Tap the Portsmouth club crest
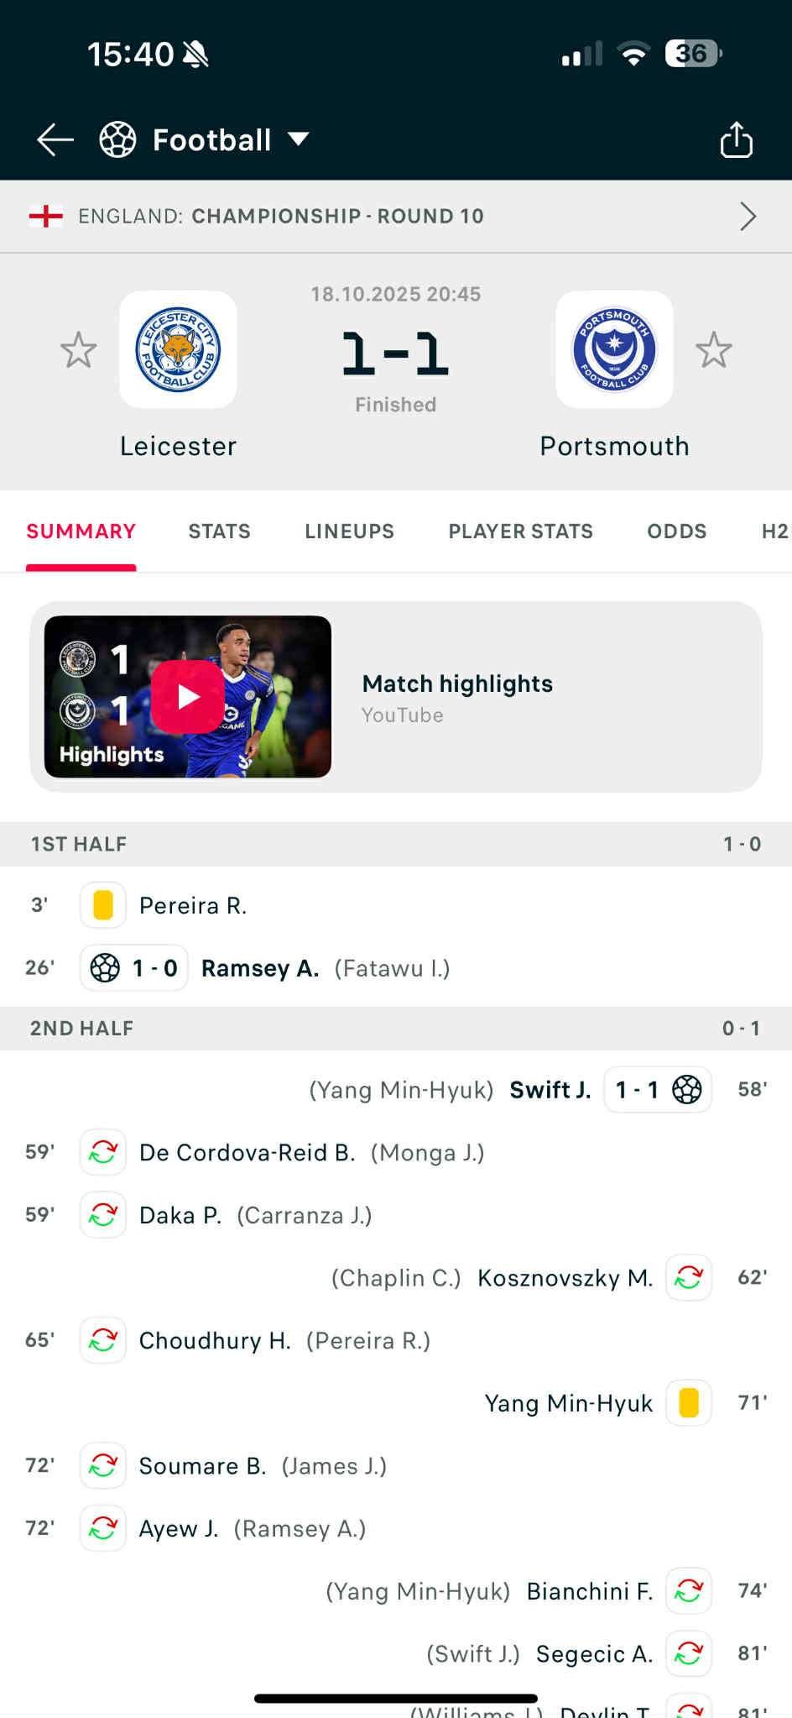This screenshot has width=792, height=1718. [x=614, y=349]
